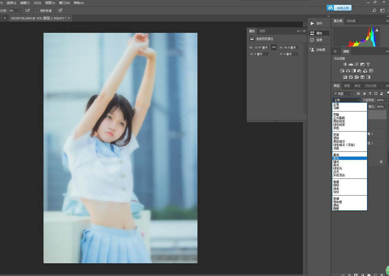Click the Levels adjustment icon
The image size is (389, 276).
(351, 64)
